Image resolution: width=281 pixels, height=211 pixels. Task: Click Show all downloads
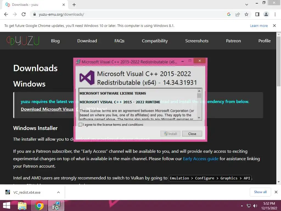(260, 192)
